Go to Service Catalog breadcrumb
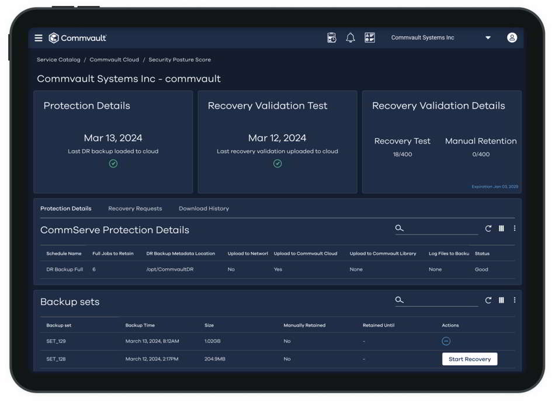This screenshot has width=555, height=403. (58, 59)
